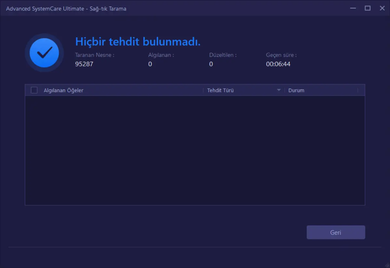Click the 'Hiçbir tehdit bulunmadı.' heading
This screenshot has width=390, height=268.
pyautogui.click(x=138, y=42)
